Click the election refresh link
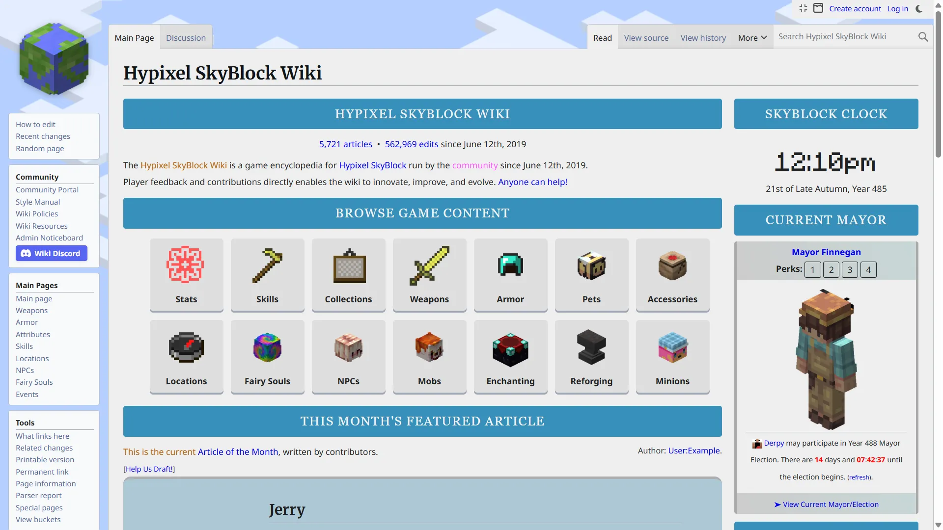Screen dimensions: 943x530 [859, 477]
